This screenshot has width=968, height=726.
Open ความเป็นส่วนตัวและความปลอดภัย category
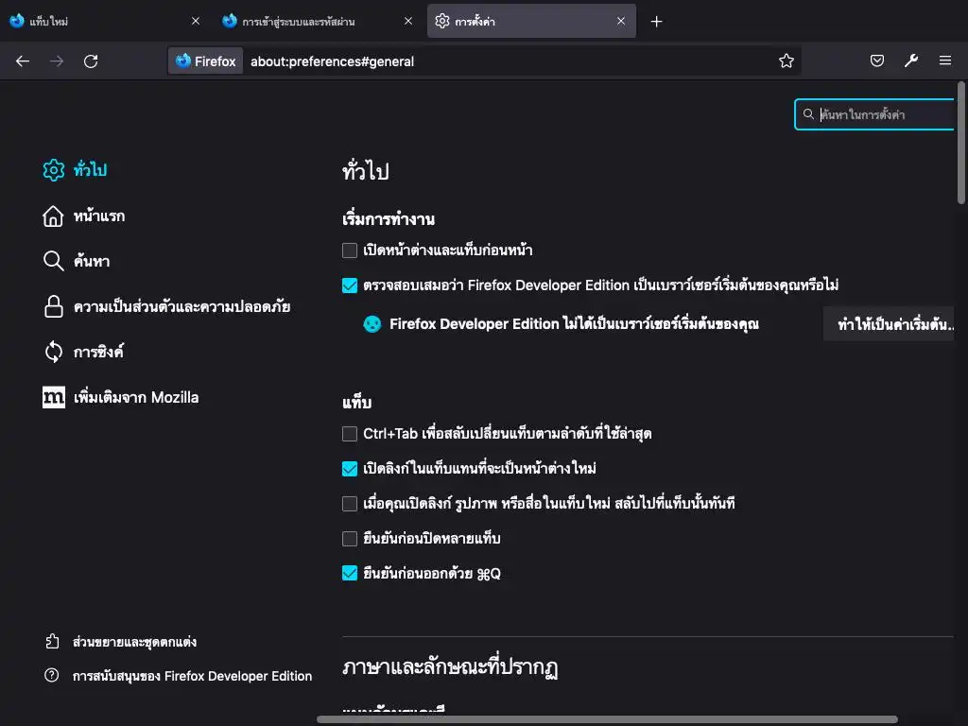point(182,307)
